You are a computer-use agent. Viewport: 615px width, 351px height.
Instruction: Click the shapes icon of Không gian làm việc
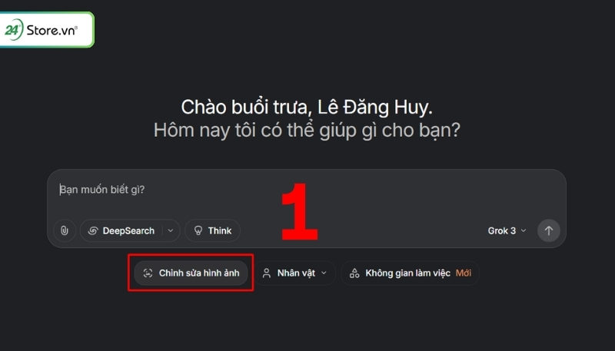coord(354,273)
